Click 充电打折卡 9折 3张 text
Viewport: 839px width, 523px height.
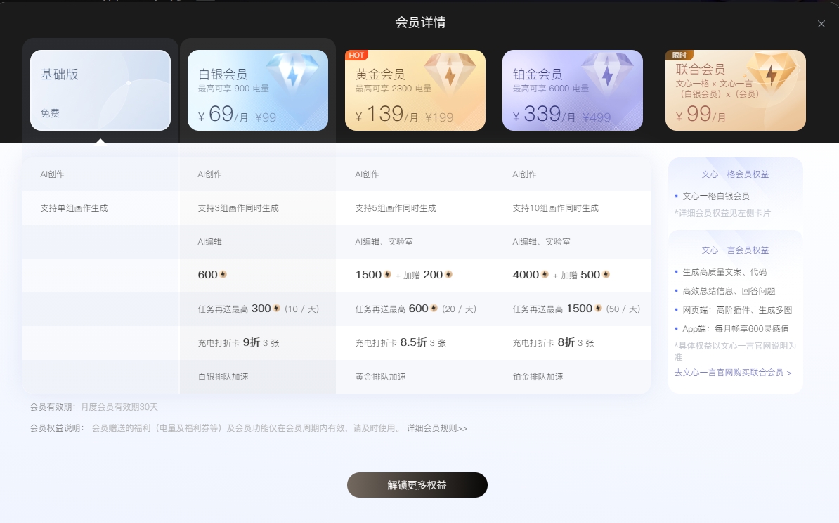click(239, 342)
